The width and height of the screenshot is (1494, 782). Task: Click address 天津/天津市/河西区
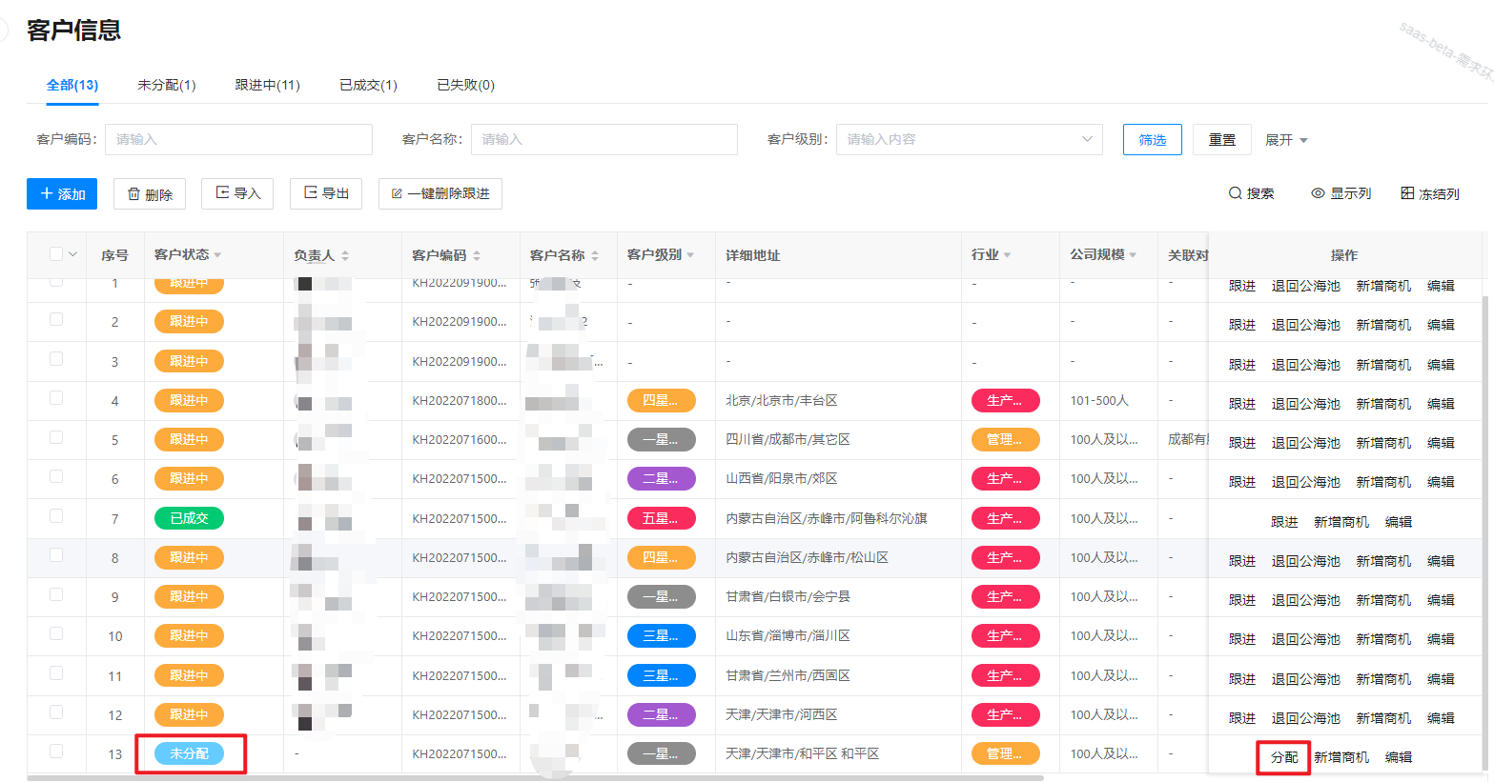tap(782, 714)
